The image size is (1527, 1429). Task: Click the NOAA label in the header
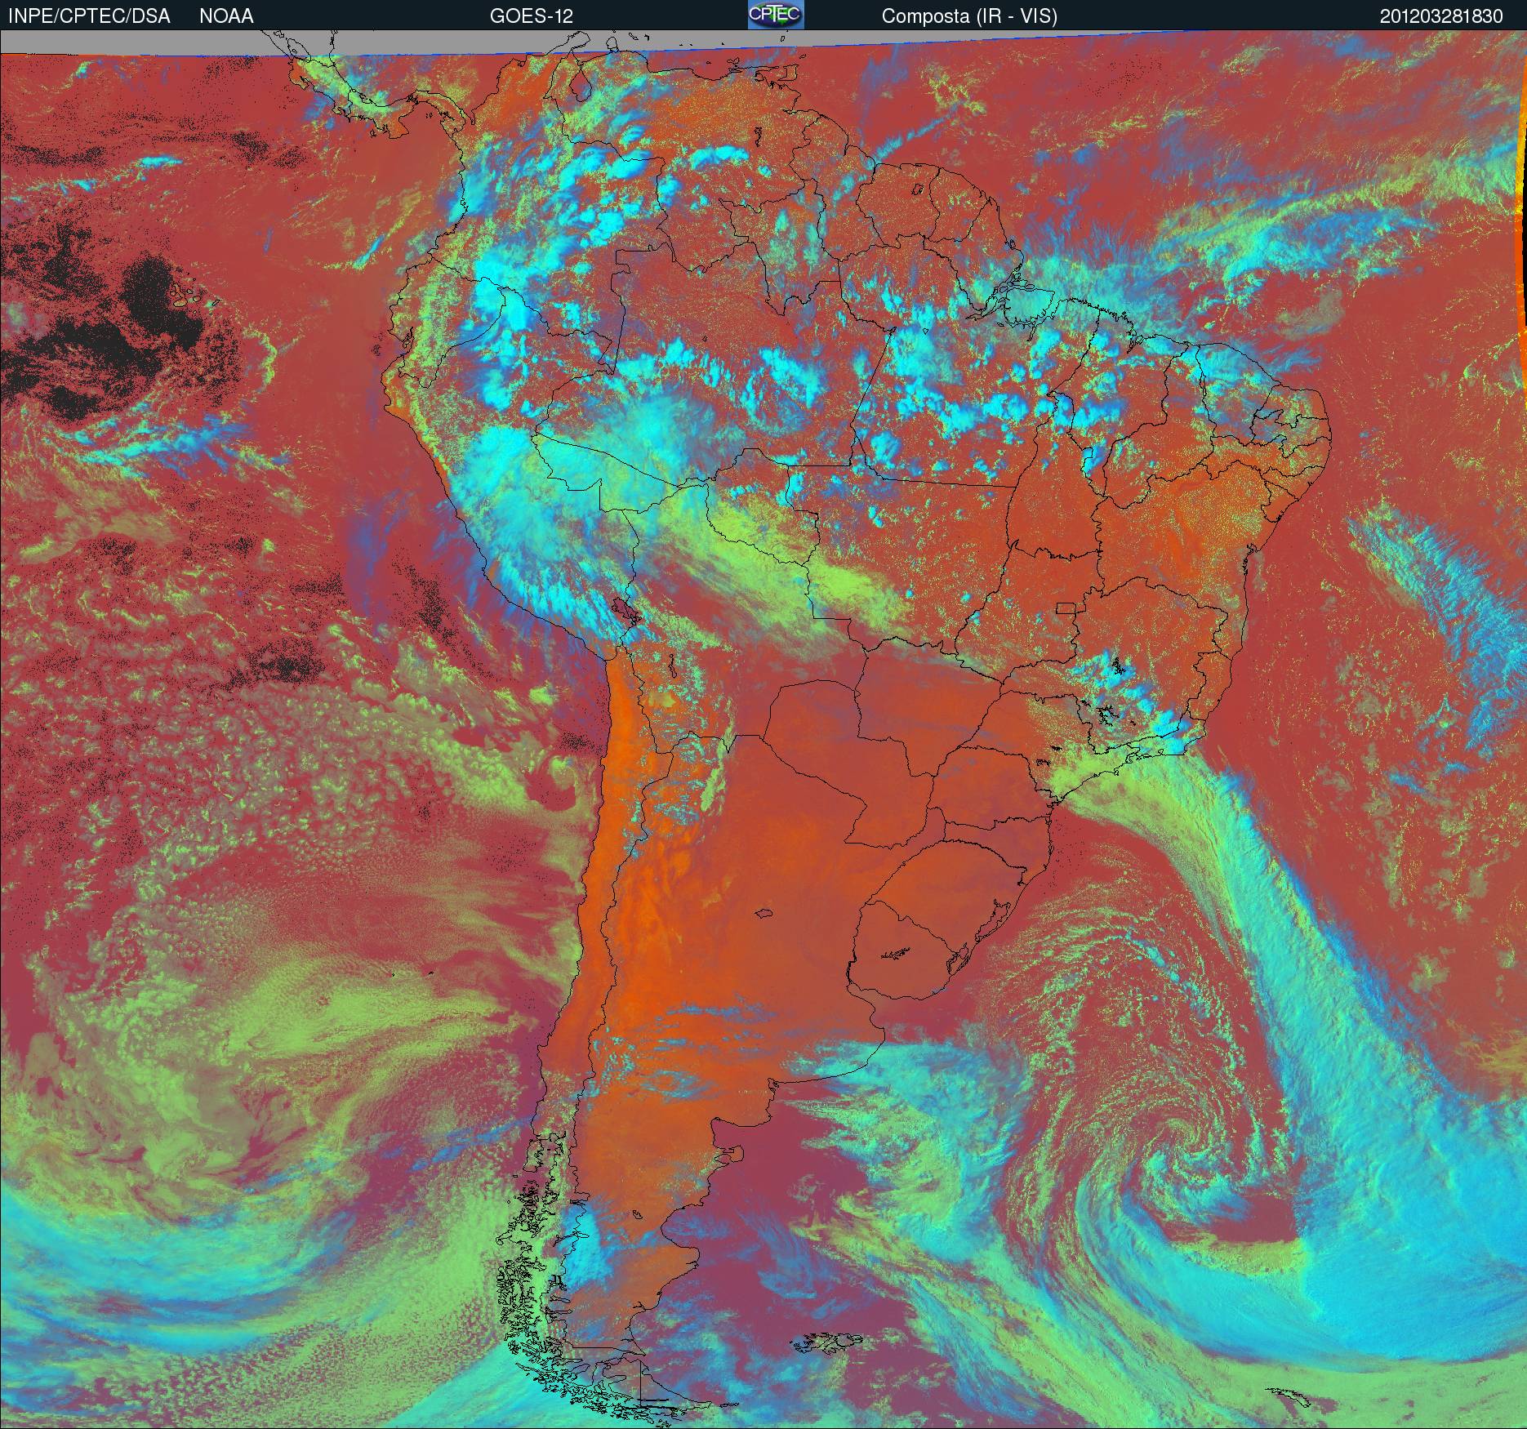pos(226,16)
